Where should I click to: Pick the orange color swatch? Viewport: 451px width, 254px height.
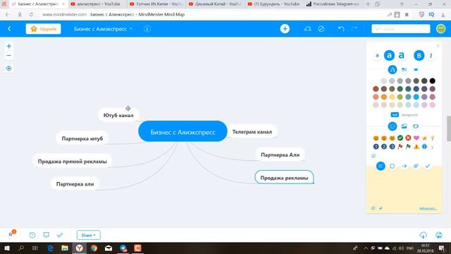[383, 97]
